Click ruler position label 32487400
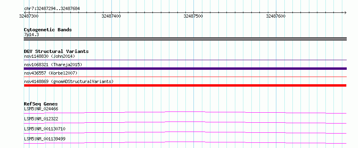Image resolution: width=358 pixels, height=148 pixels. pyautogui.click(x=111, y=16)
